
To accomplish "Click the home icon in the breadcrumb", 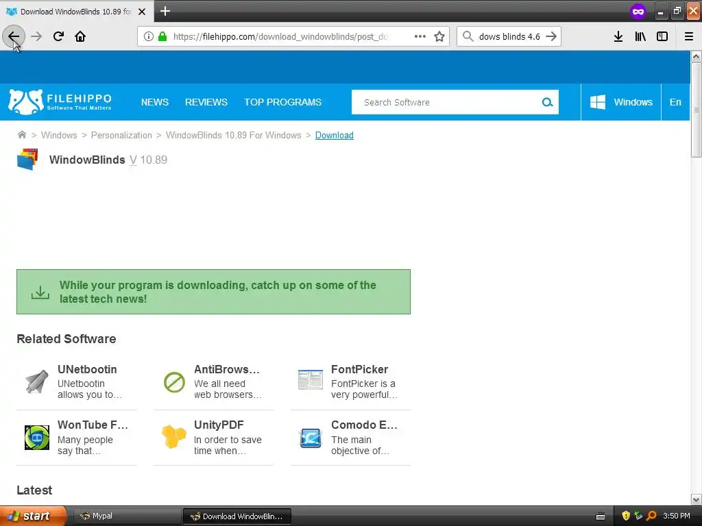I will click(21, 135).
